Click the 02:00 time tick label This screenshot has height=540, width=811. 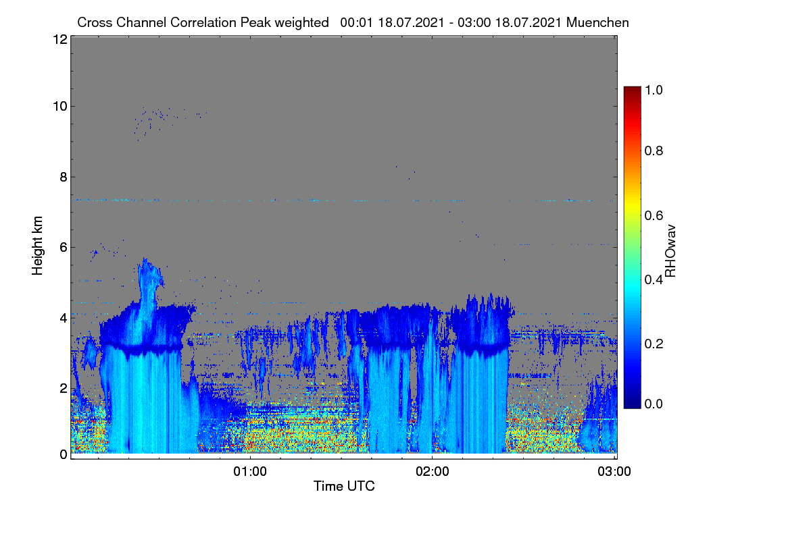point(433,471)
